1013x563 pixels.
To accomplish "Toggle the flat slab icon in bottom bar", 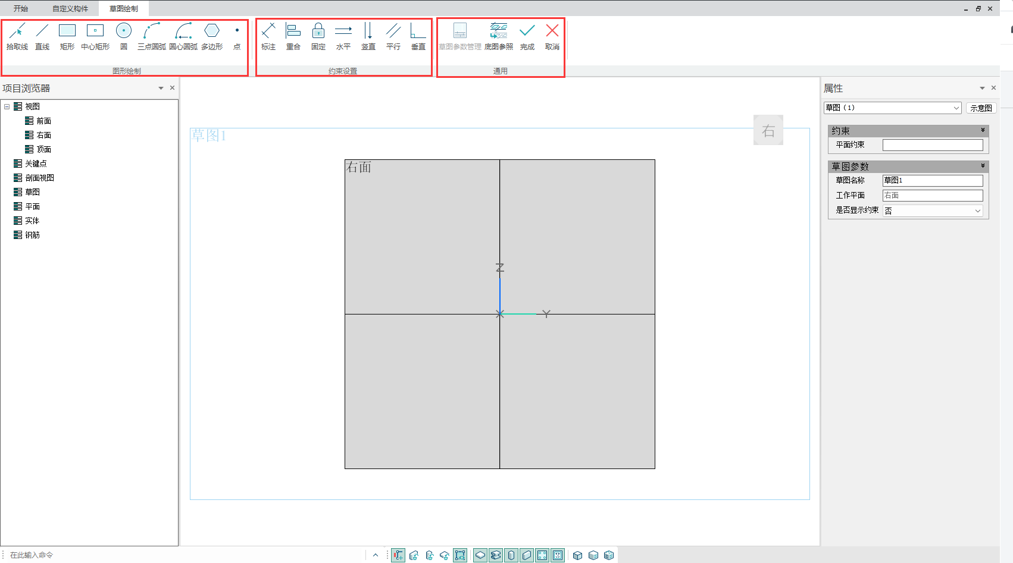I will (480, 555).
